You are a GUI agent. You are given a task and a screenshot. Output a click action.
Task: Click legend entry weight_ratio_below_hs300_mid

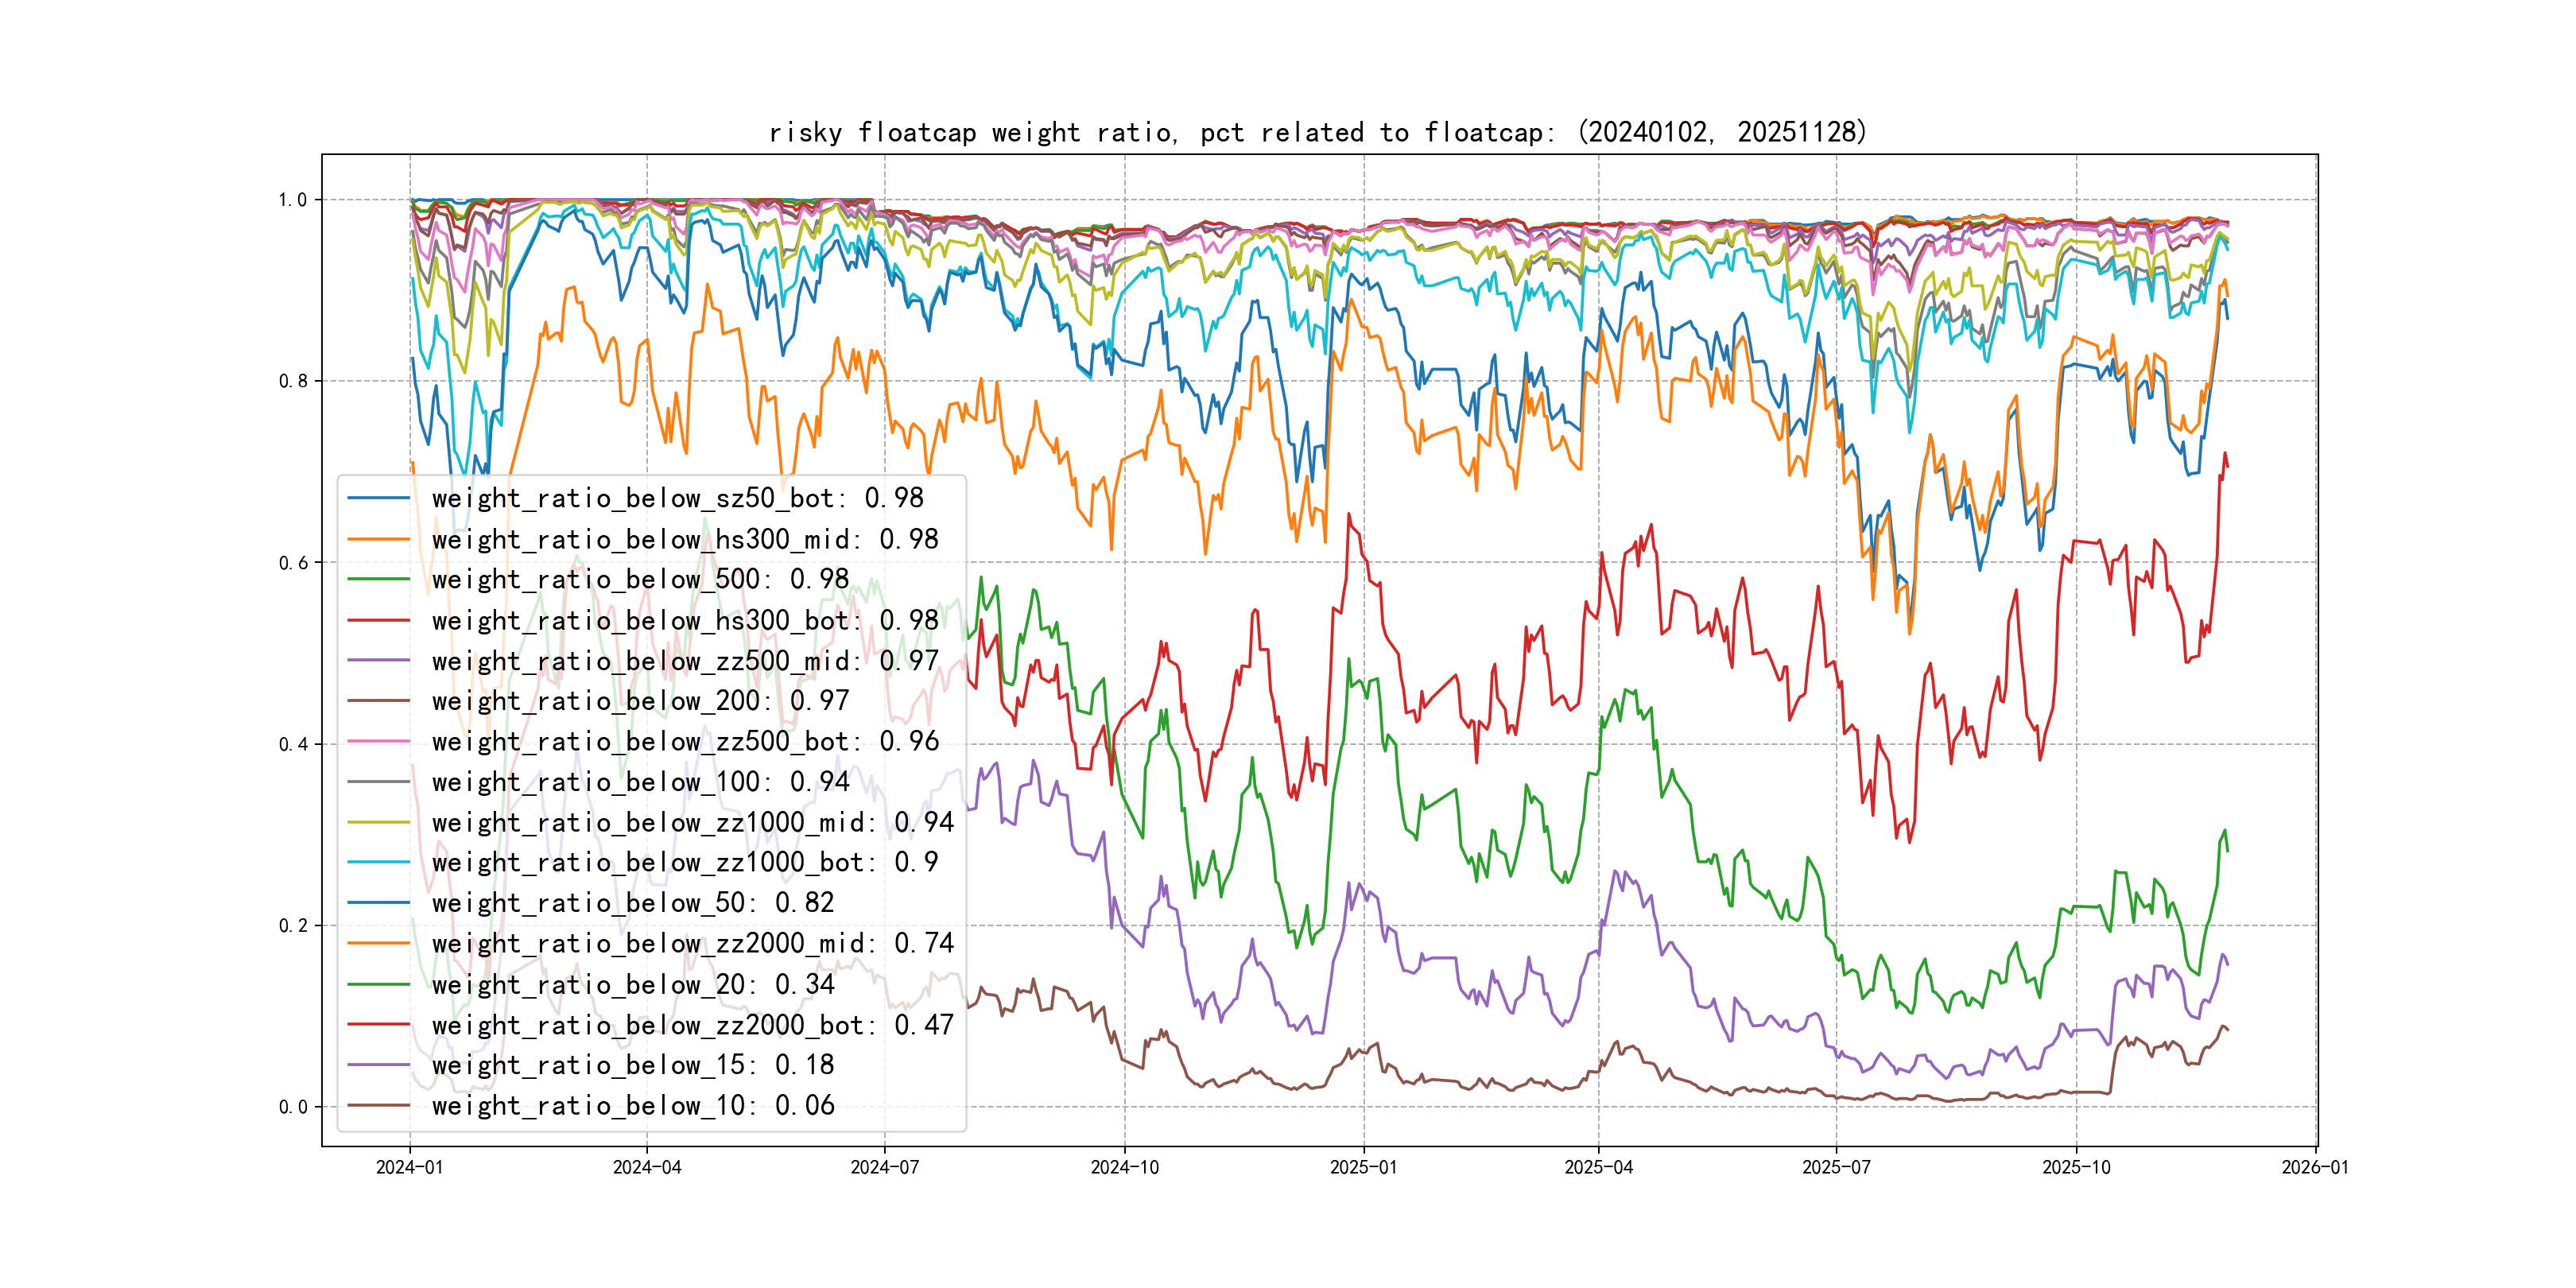684,539
